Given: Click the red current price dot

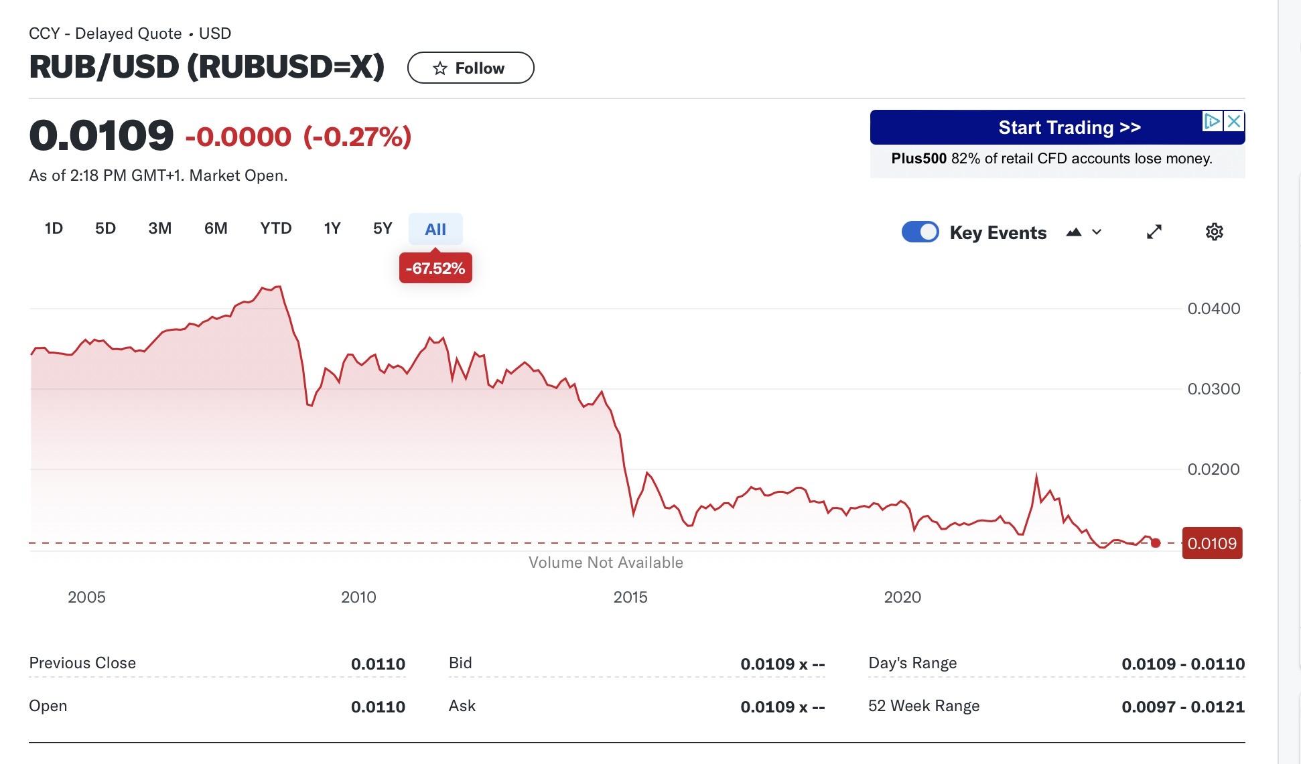Looking at the screenshot, I should (1155, 543).
